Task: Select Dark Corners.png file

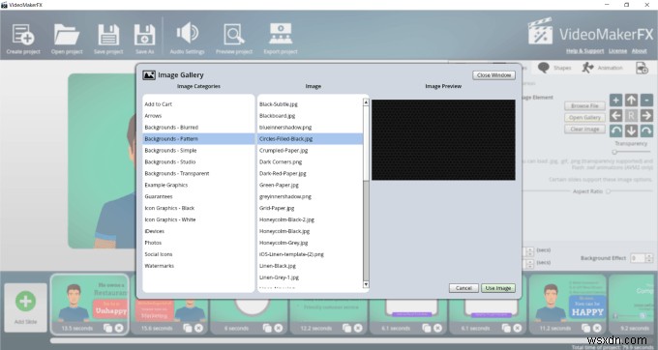Action: [x=310, y=161]
